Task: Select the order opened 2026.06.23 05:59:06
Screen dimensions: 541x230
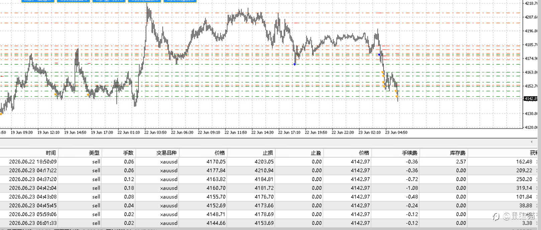Action: pyautogui.click(x=269, y=214)
